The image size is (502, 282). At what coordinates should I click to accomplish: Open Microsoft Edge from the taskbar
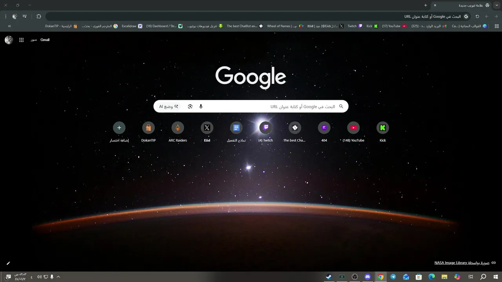tap(432, 277)
